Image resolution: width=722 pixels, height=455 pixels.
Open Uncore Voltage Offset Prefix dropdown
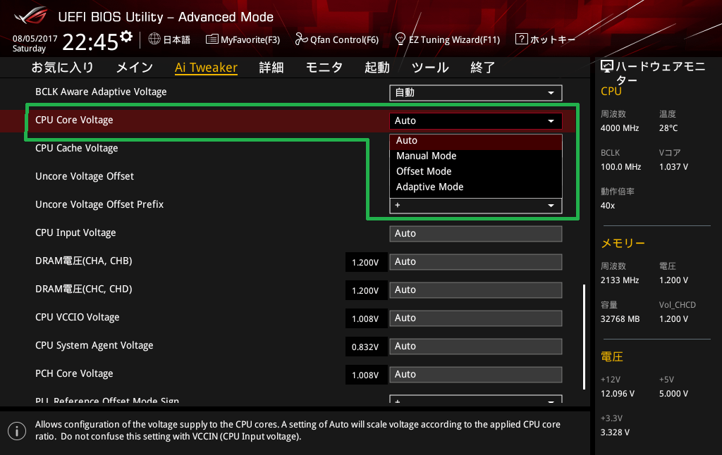coord(476,206)
